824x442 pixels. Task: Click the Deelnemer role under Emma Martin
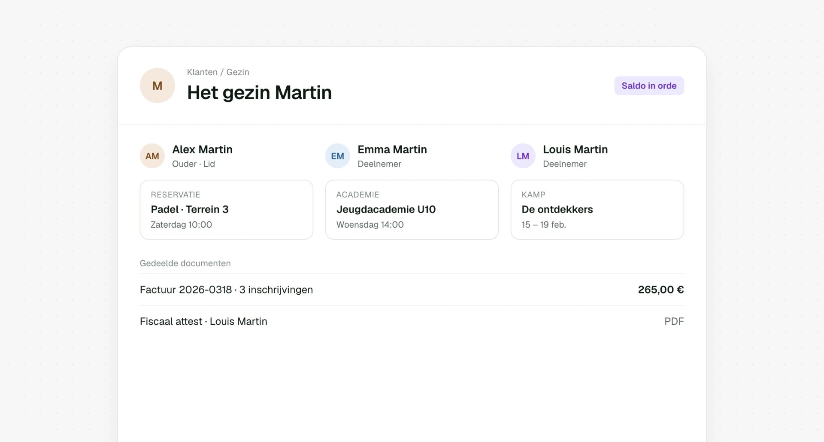click(379, 164)
